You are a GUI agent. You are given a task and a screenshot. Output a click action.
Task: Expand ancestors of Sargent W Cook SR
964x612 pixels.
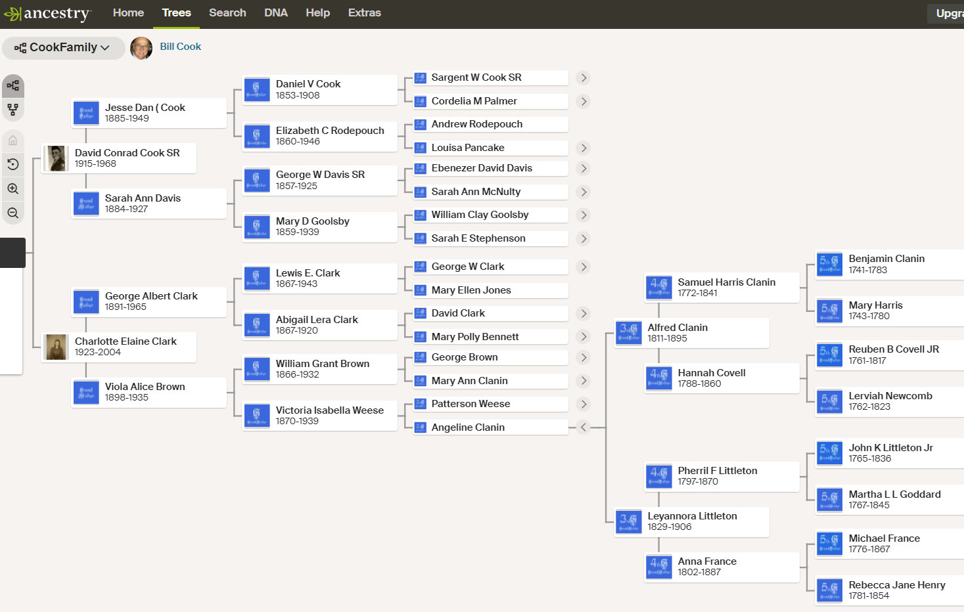point(583,77)
